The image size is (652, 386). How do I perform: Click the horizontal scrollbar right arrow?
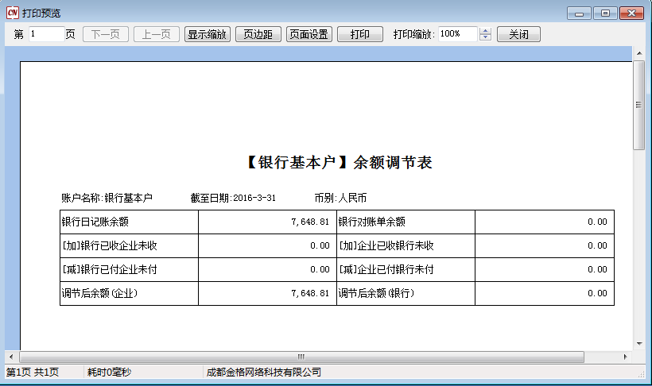[626, 357]
